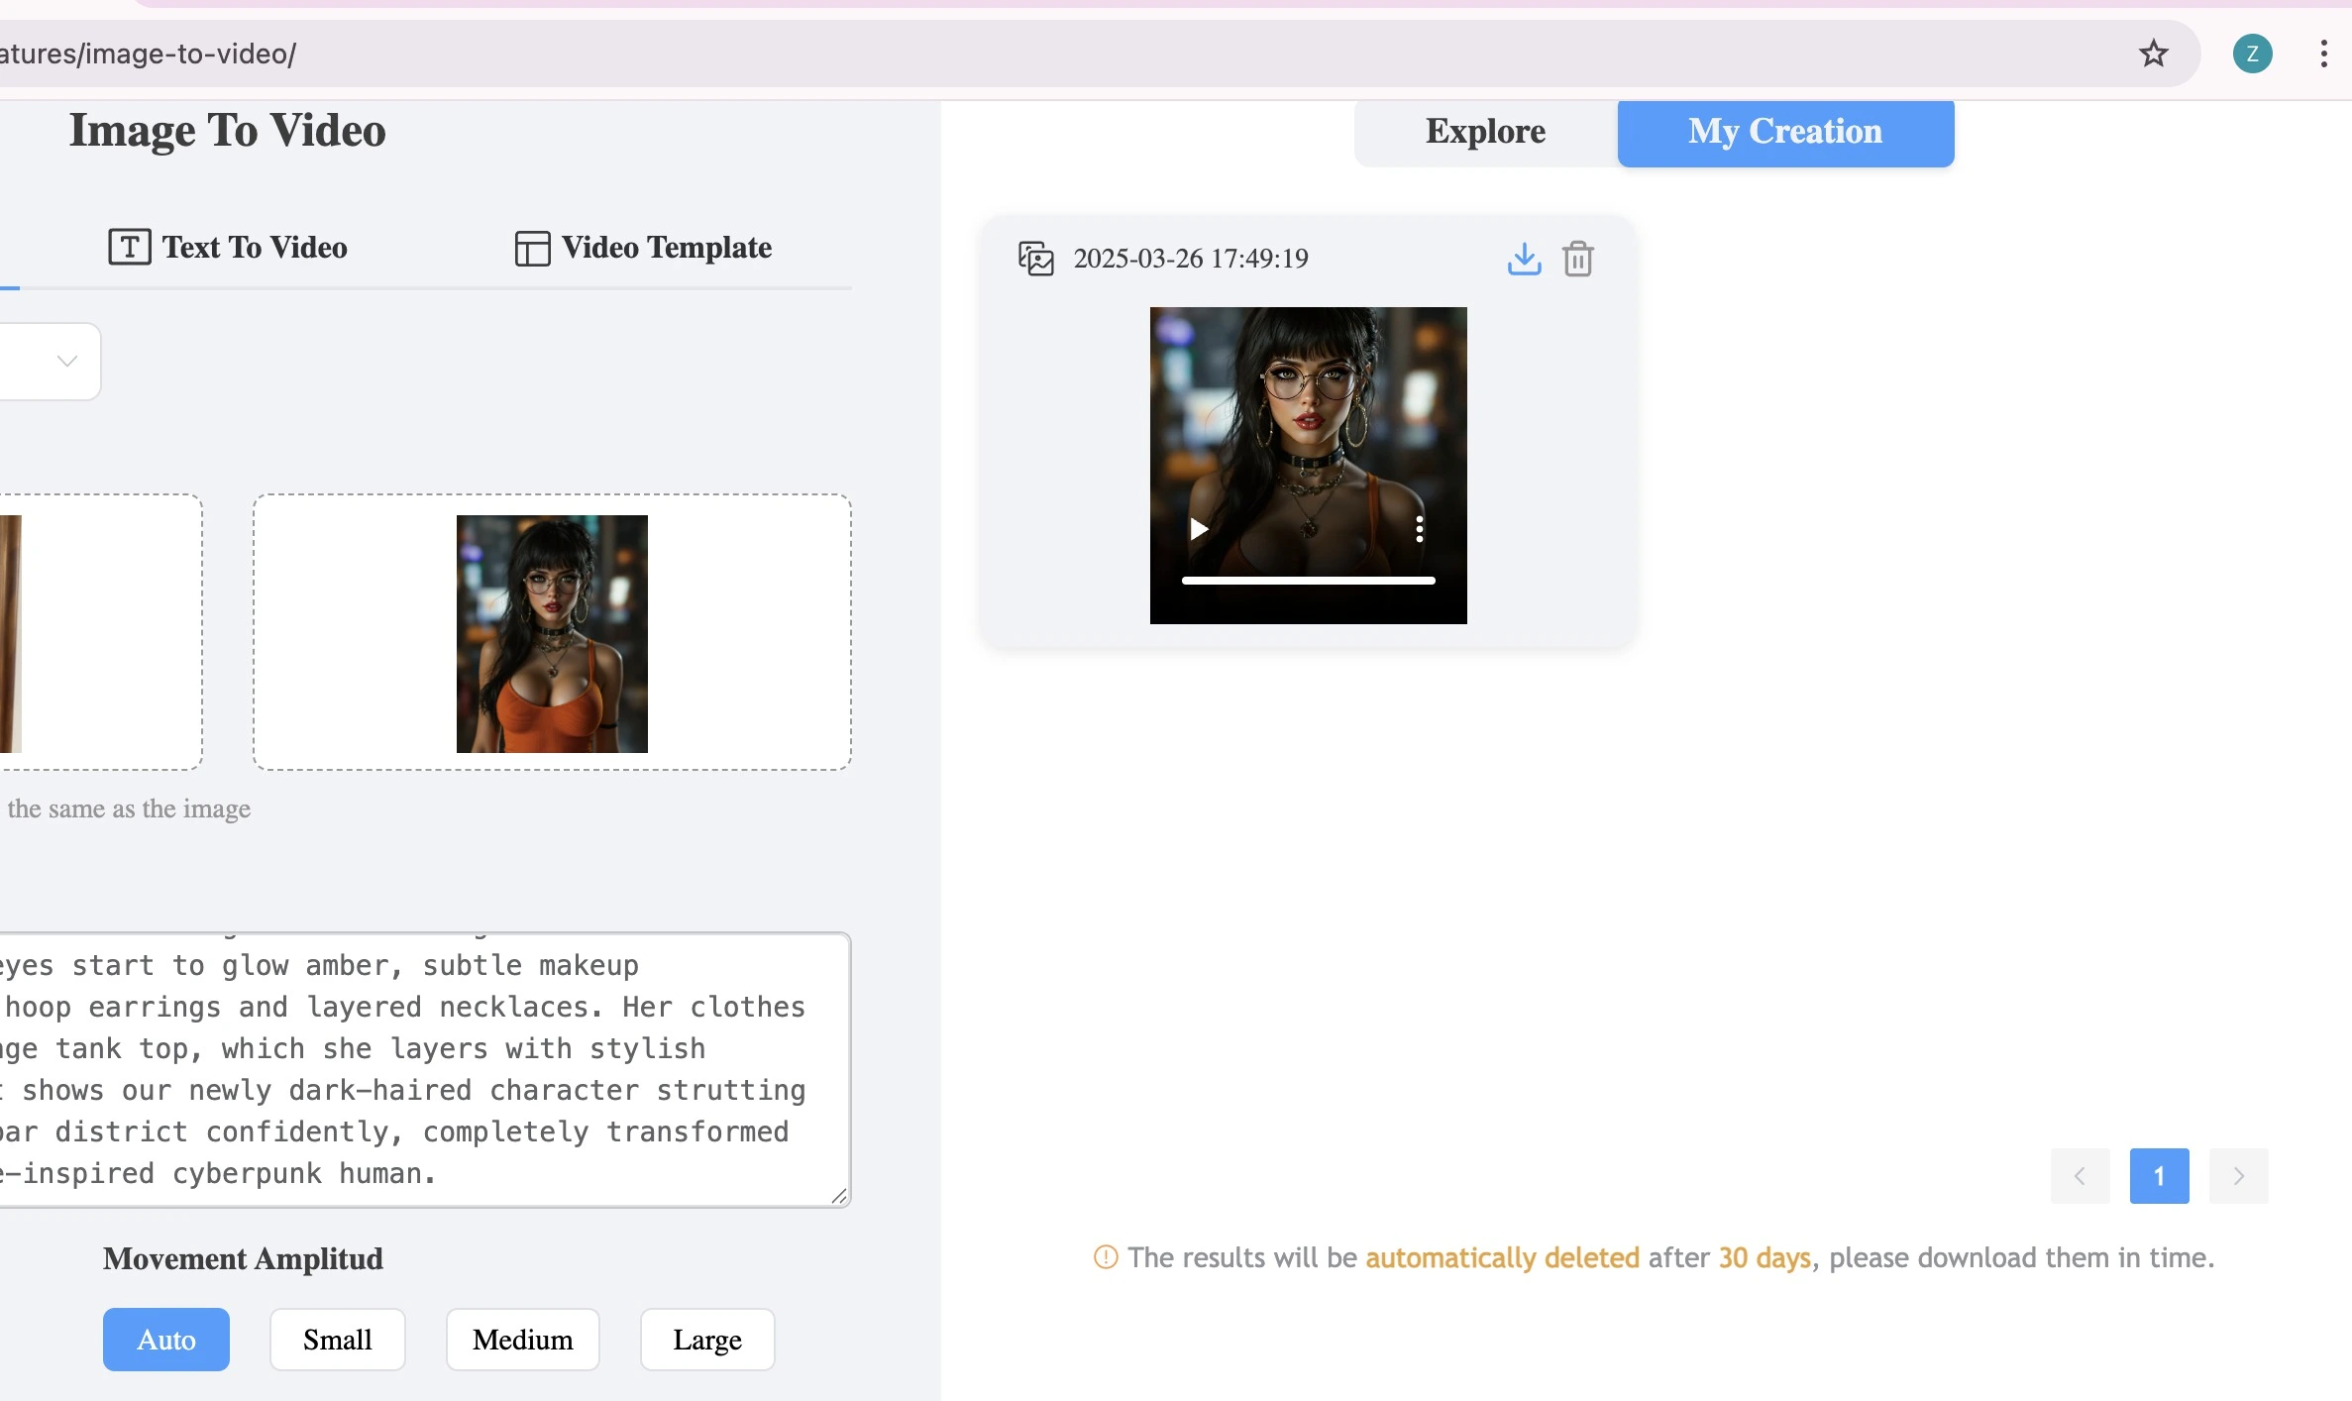2352x1401 pixels.
Task: Delete the 2025-03-26 creation with trash icon
Action: coord(1577,259)
